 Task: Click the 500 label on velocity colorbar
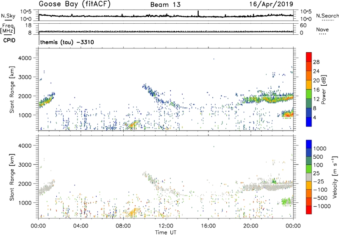[318, 157]
